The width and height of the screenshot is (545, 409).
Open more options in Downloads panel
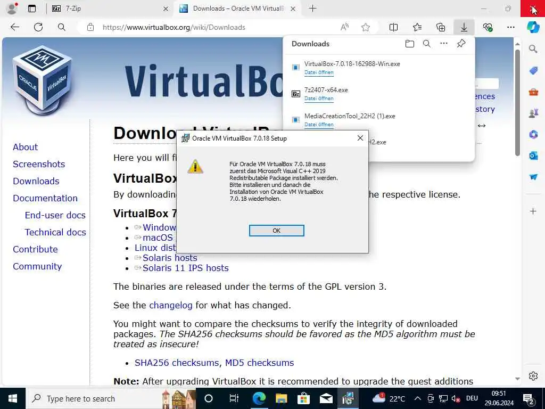[x=444, y=44]
